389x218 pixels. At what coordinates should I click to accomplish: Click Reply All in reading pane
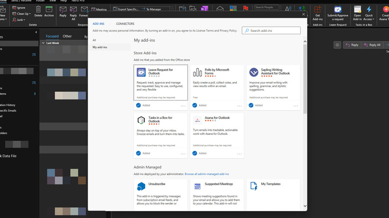pos(372,45)
